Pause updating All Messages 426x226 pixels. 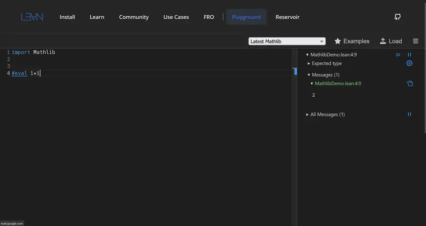(409, 115)
